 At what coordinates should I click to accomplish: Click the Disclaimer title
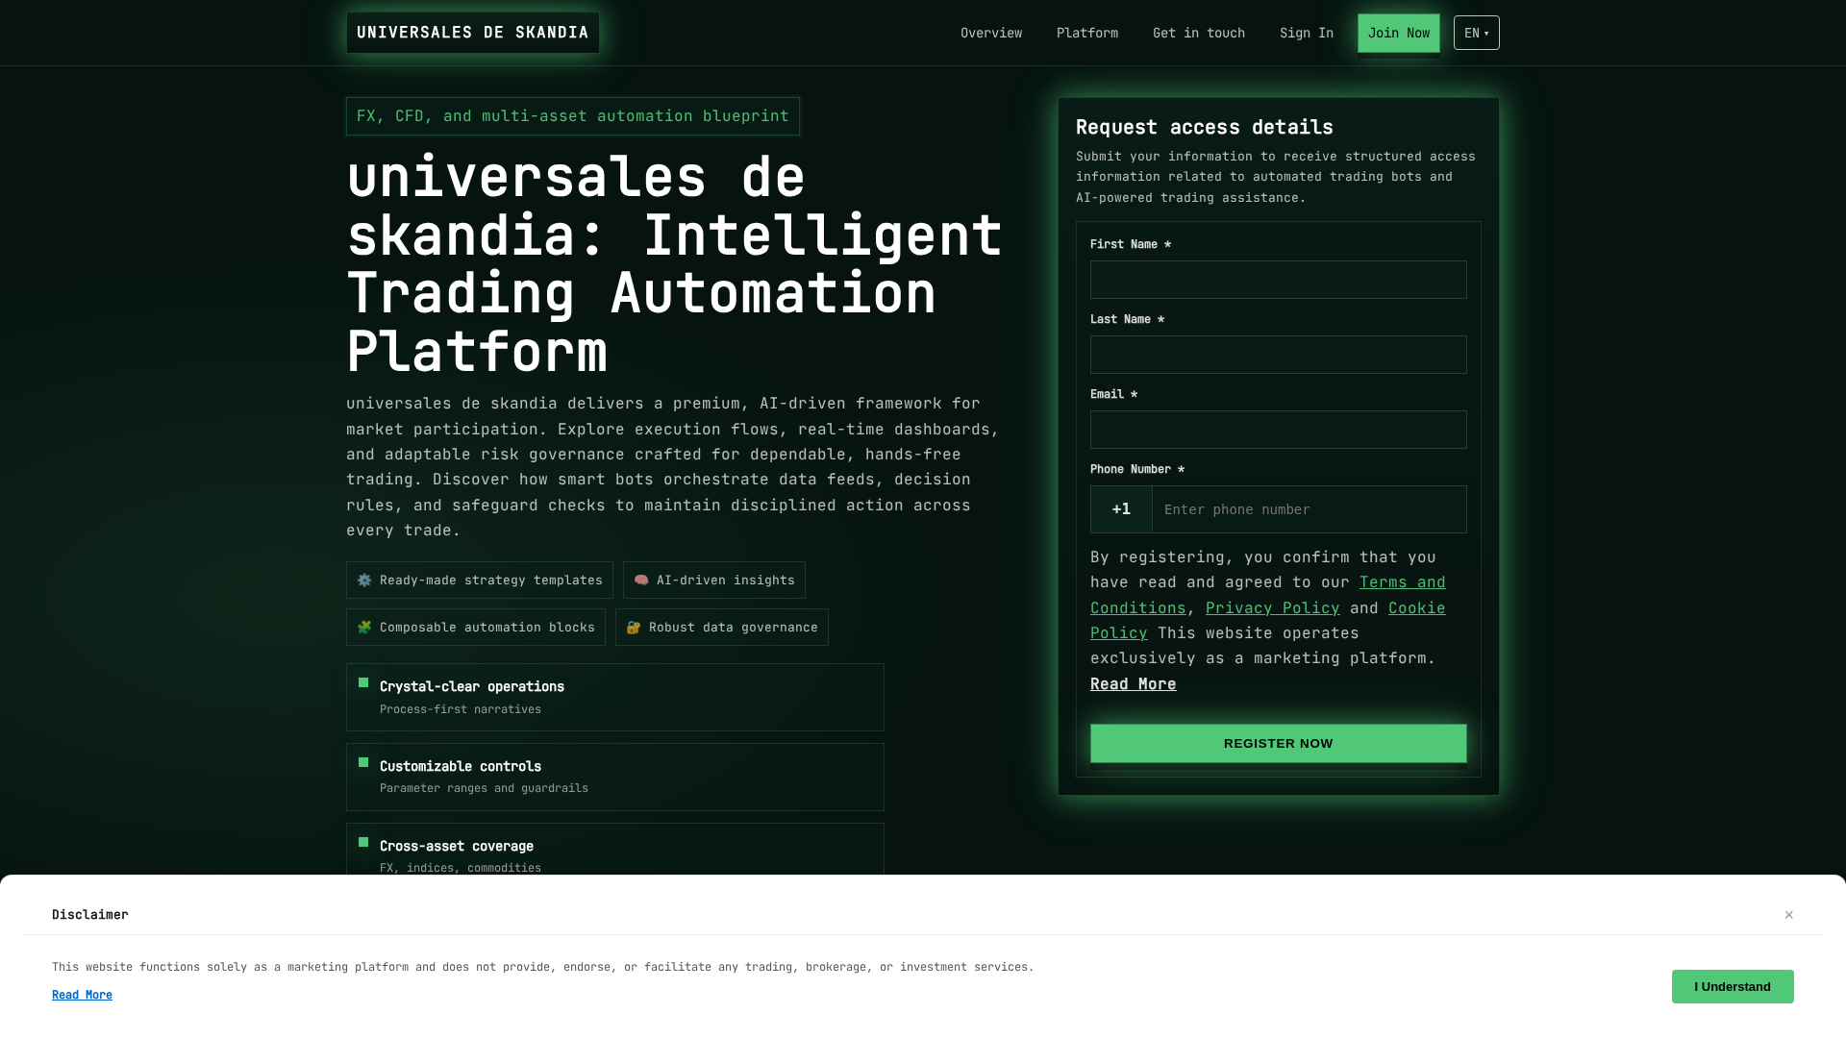click(x=89, y=915)
